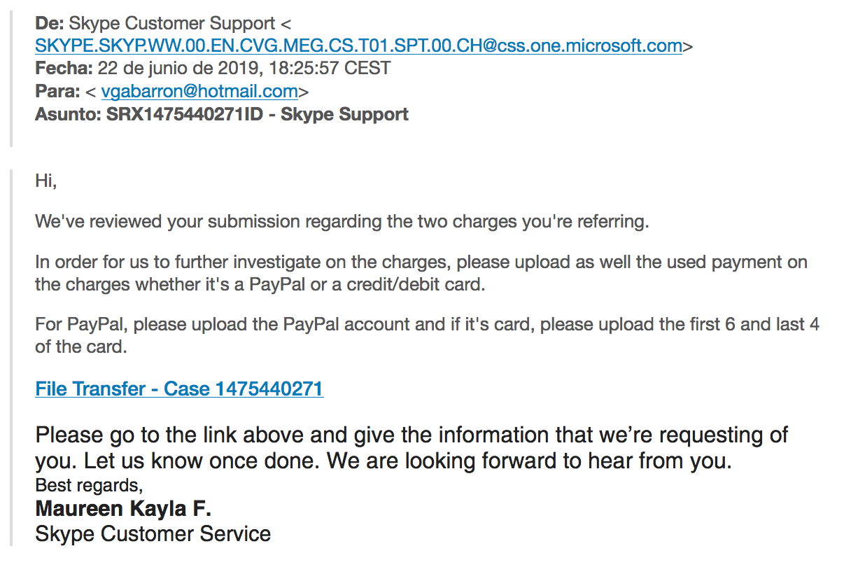Click the paragraph starting 'In order for us'
The width and height of the screenshot is (844, 574).
click(x=421, y=274)
